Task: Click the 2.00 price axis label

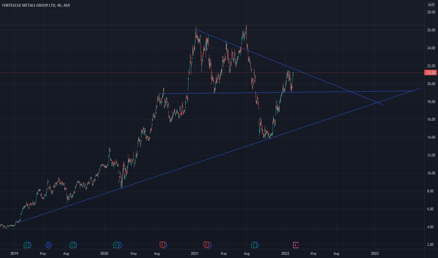Action: click(x=431, y=244)
